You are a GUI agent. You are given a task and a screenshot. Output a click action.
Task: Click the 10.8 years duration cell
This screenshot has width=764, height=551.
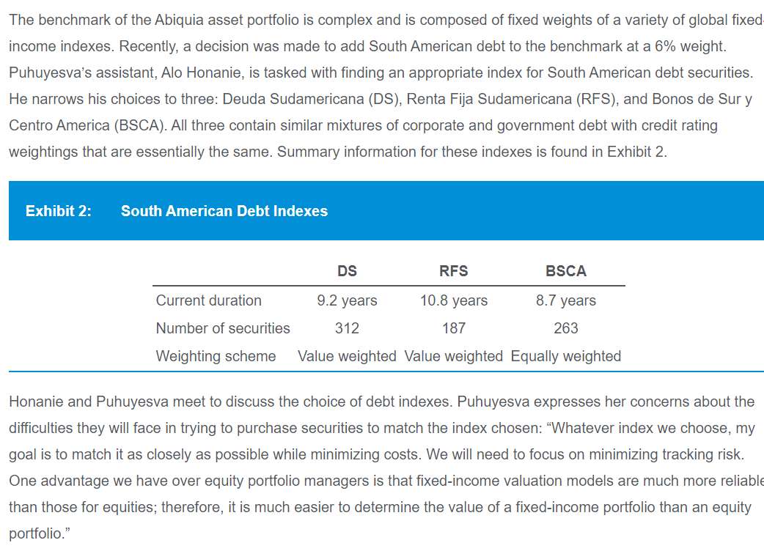click(454, 300)
